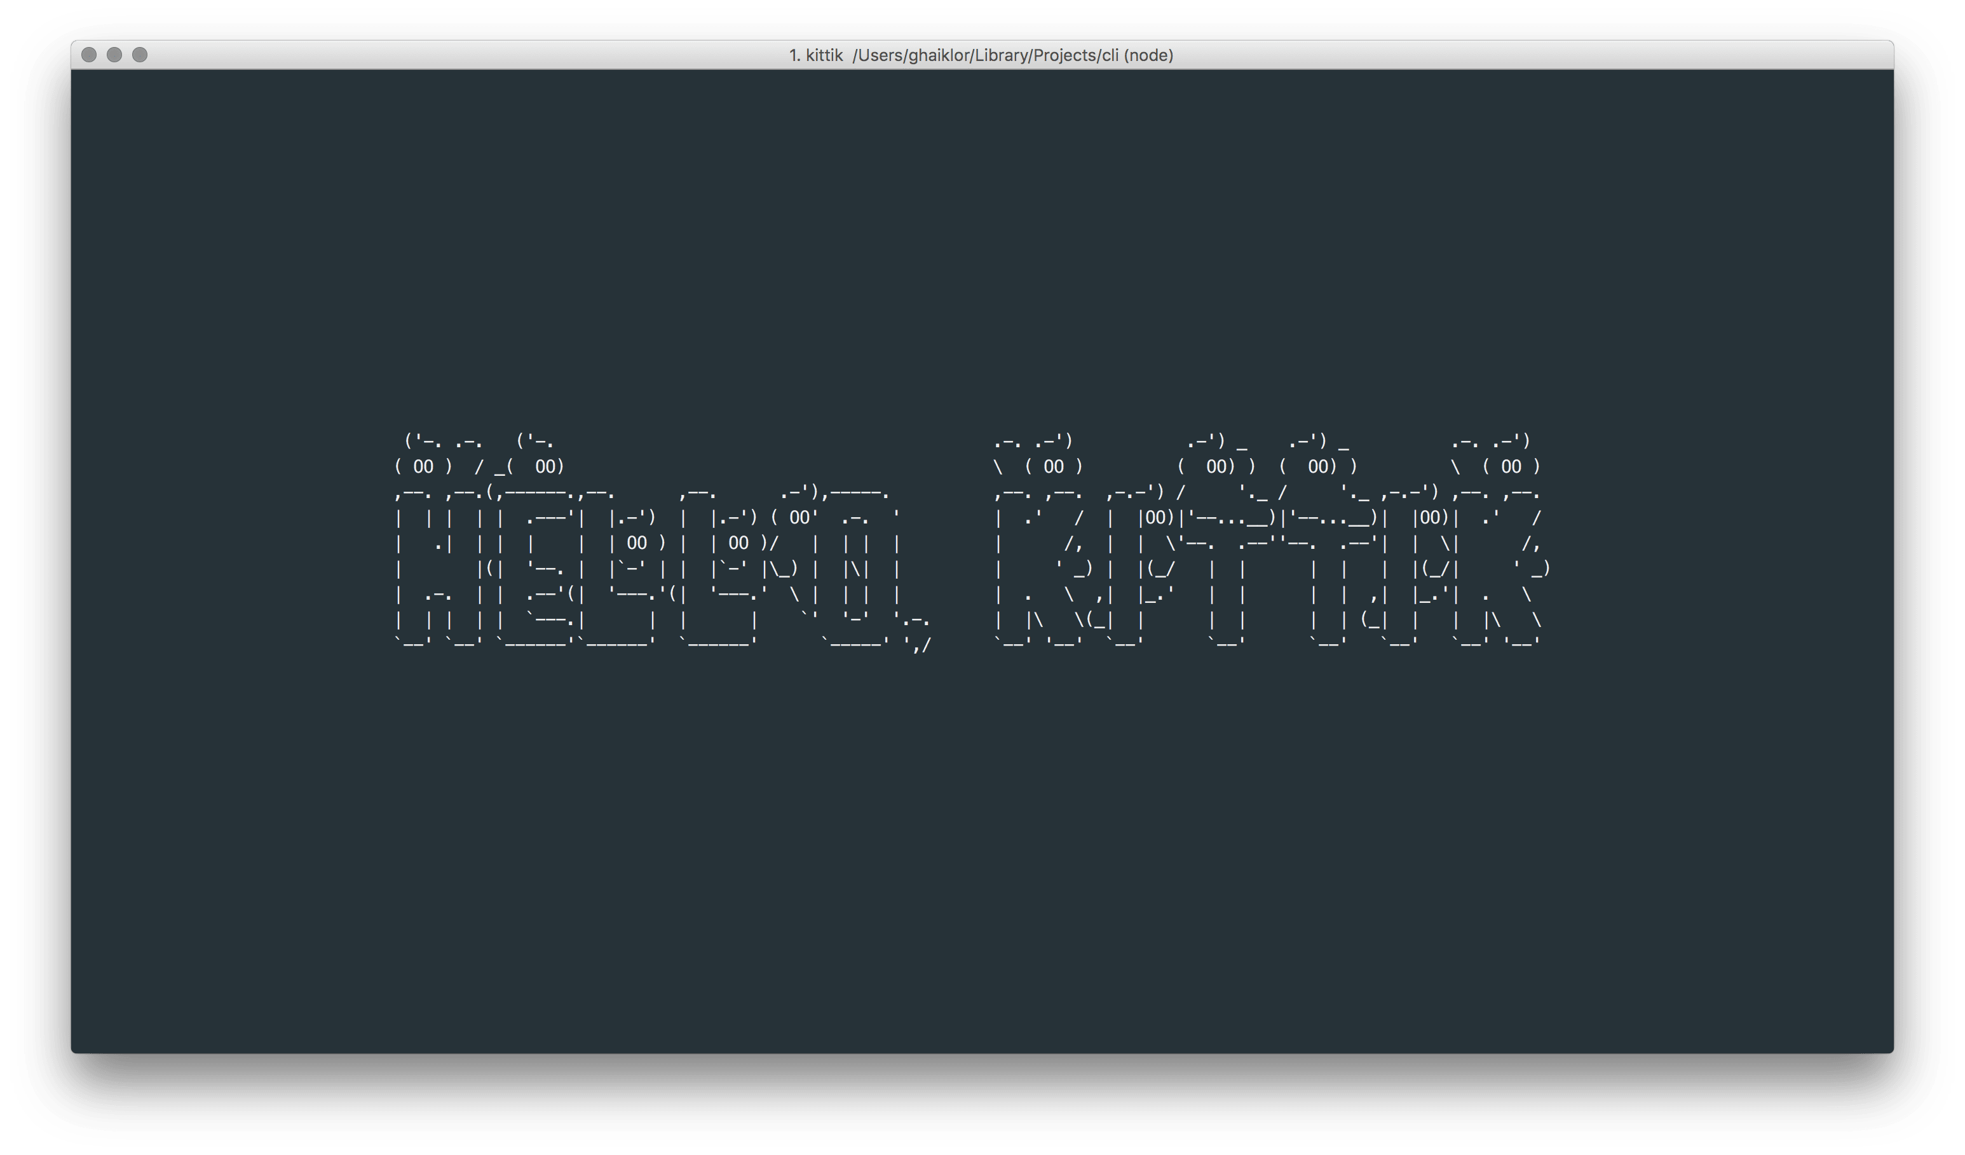1965x1155 pixels.
Task: Click the close window button
Action: click(89, 55)
